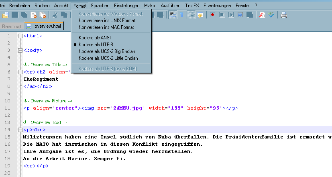332x177 pixels.
Task: Click the 24MEU.jpg image source value
Action: [x=127, y=108]
